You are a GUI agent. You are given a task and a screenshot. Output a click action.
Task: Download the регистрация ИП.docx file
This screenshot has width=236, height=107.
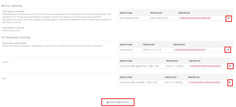228,18
